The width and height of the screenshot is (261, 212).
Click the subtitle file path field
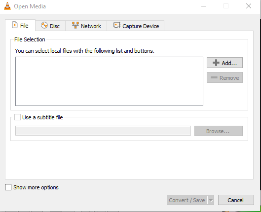[103, 131]
